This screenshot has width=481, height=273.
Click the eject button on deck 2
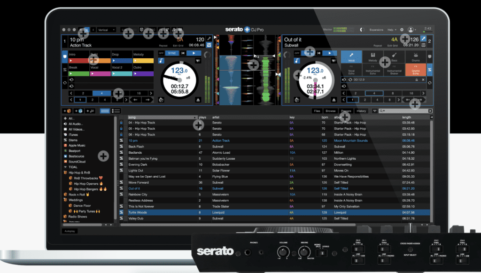334,100
